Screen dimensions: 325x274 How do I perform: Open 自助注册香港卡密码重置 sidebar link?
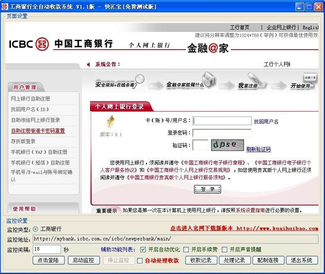[38, 131]
